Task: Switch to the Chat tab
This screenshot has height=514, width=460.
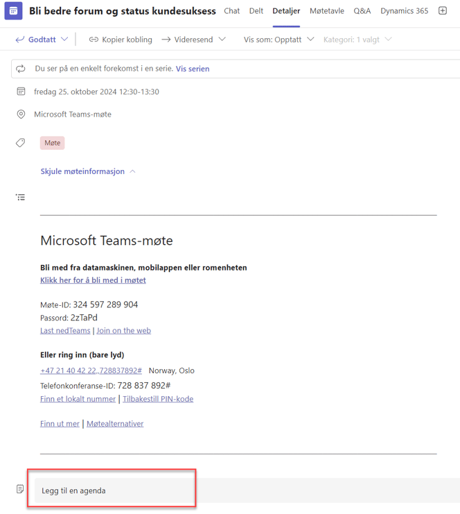Action: point(232,11)
